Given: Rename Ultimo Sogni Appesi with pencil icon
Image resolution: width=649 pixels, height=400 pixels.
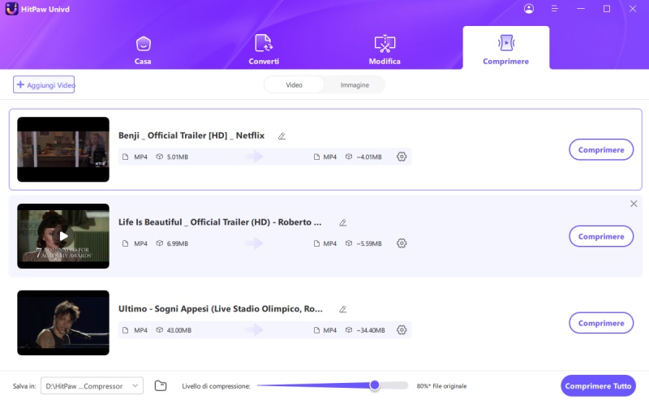Looking at the screenshot, I should pyautogui.click(x=342, y=309).
